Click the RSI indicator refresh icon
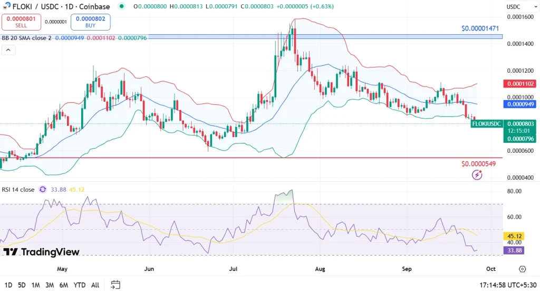This screenshot has width=540, height=294. tap(44, 190)
